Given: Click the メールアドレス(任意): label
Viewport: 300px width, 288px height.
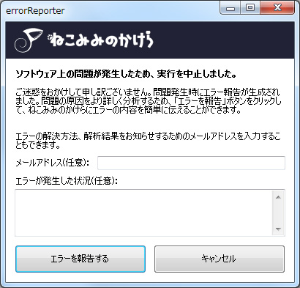Looking at the screenshot, I should tap(53, 163).
